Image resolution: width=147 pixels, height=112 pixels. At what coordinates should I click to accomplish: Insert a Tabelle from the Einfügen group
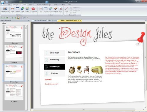(17, 10)
